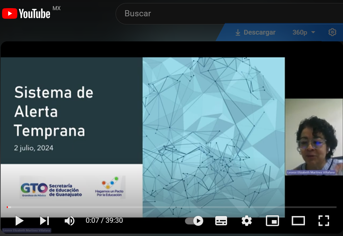Screen dimensions: 343x236
Task: Expand the 360p quality dropdown
Action: tap(304, 33)
